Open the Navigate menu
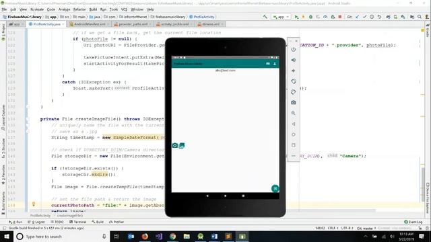This screenshot has height=242, width=431. pos(37,9)
